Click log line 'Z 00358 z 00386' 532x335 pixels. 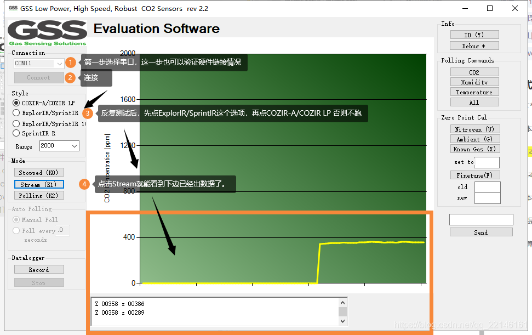click(x=120, y=304)
